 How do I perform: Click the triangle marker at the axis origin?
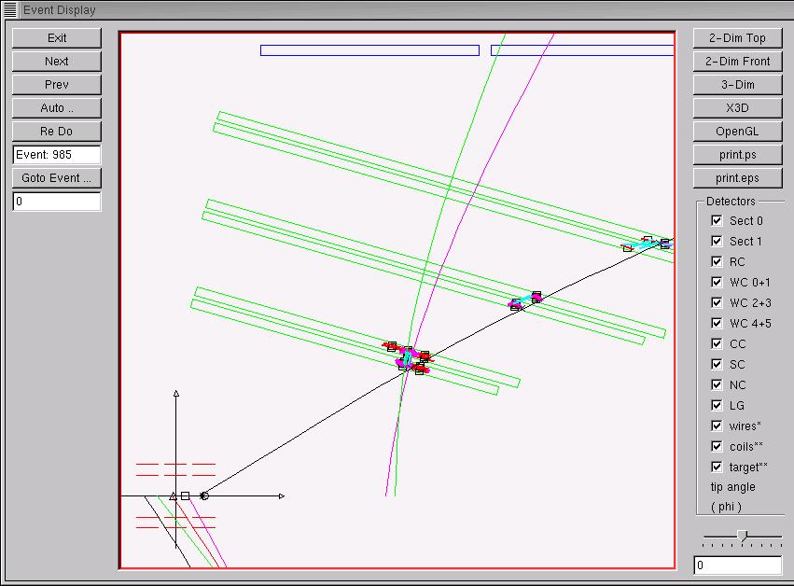pos(174,496)
